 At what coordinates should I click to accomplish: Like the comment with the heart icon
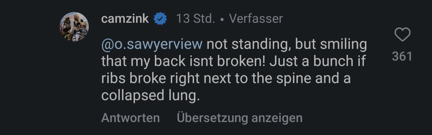(x=402, y=34)
